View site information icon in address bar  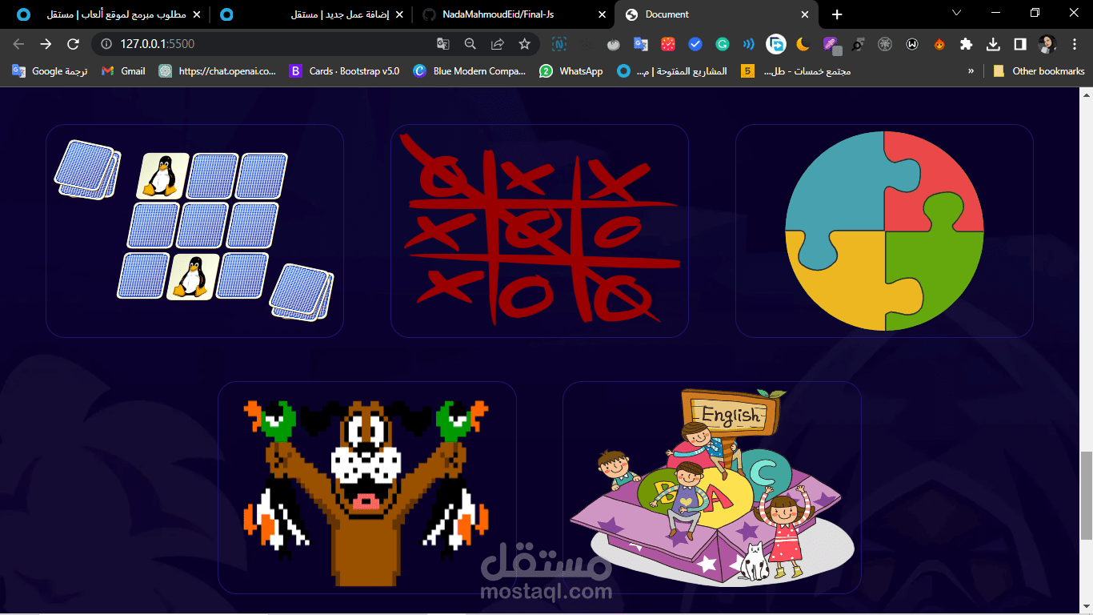106,44
